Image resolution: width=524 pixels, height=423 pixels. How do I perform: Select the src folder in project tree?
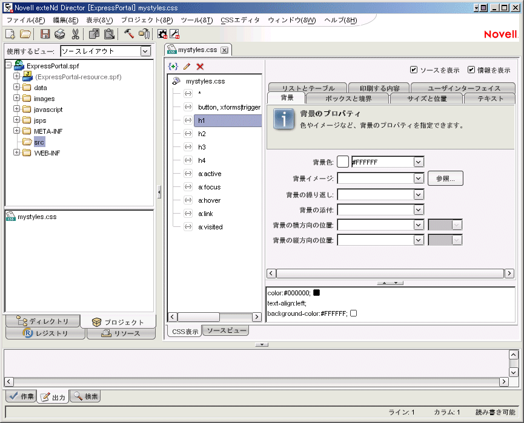tap(39, 142)
